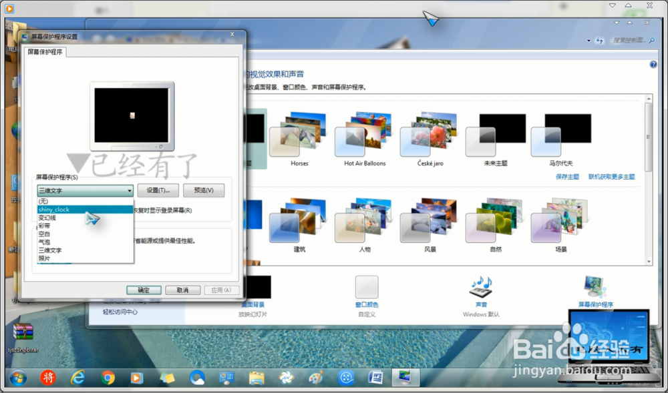Click the Personalization search box

click(633, 41)
